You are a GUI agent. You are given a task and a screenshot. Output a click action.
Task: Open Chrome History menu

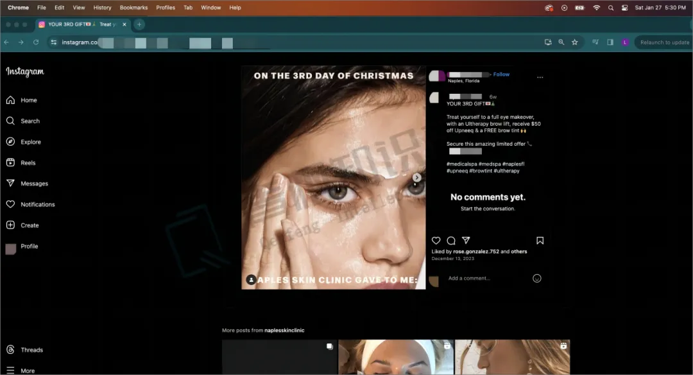[x=102, y=8]
